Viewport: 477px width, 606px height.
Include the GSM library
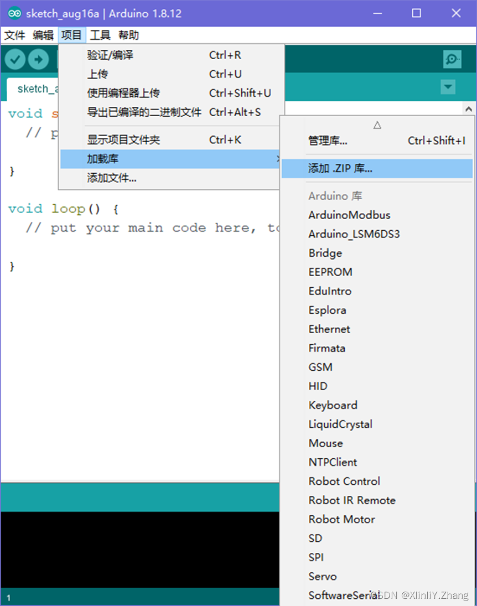point(377,367)
